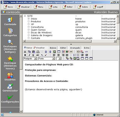Click Menu in the top toolbar
Viewport: 120px width, 117px height.
[x=38, y=7]
